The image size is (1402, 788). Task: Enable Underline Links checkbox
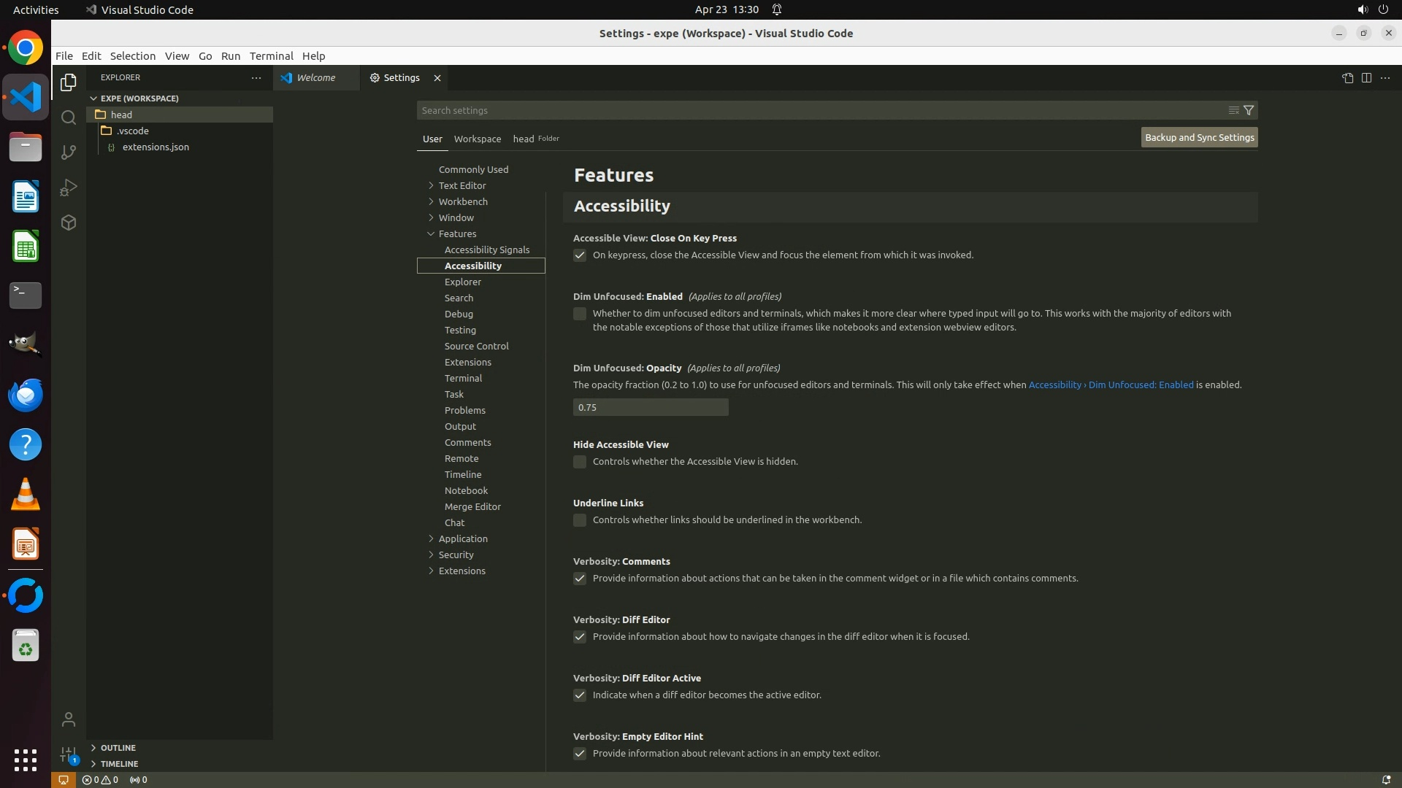click(x=580, y=520)
